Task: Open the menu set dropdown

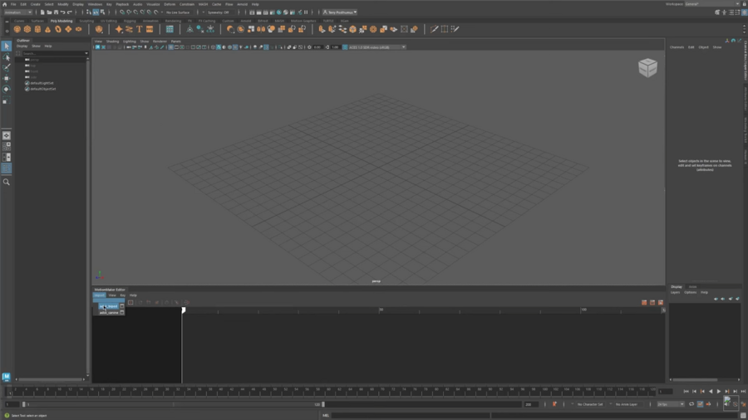Action: point(17,12)
